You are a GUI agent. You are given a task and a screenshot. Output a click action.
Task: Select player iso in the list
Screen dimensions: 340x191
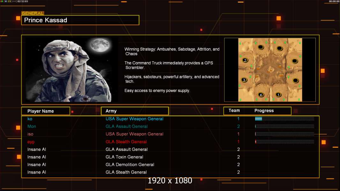coord(30,134)
